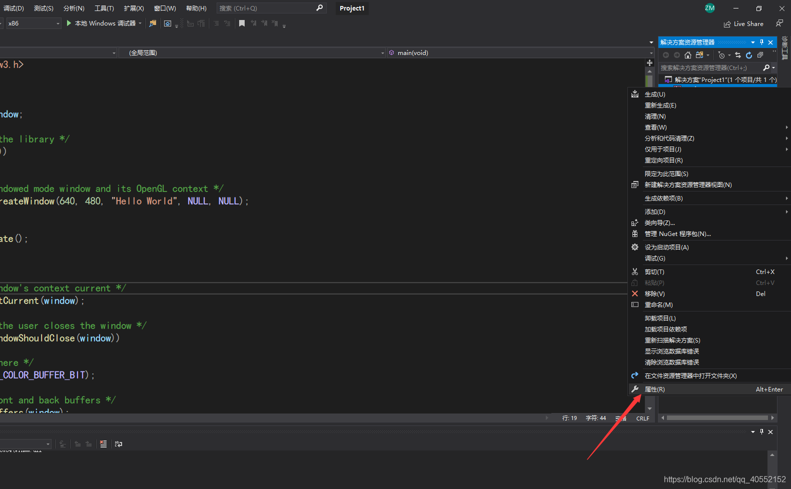The image size is (791, 489).
Task: Click the previous bookmark icon
Action: click(253, 23)
